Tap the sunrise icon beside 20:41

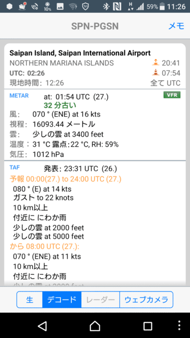(x=155, y=63)
